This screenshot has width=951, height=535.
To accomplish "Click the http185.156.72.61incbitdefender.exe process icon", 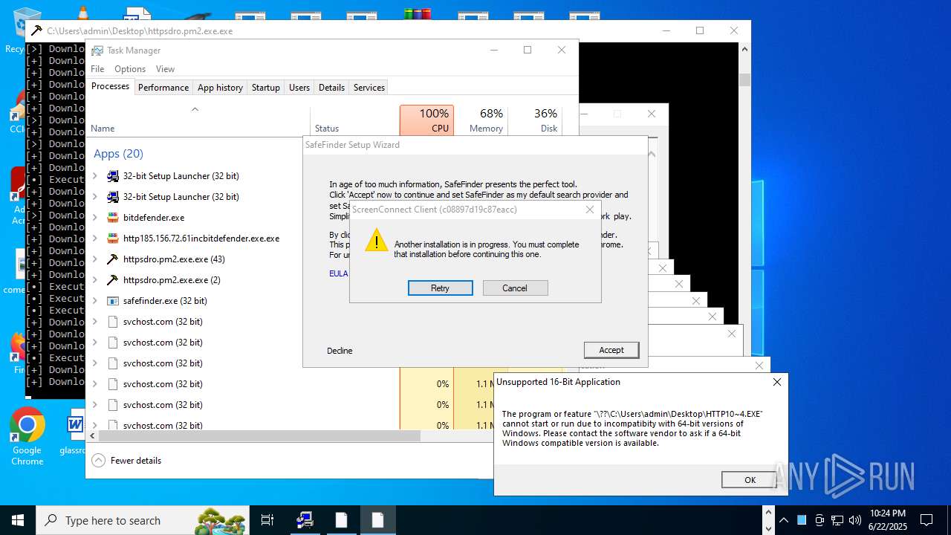I will [113, 239].
